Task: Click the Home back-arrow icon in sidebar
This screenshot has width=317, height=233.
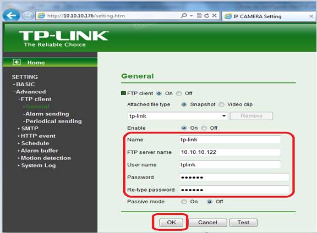Action: tap(17, 62)
